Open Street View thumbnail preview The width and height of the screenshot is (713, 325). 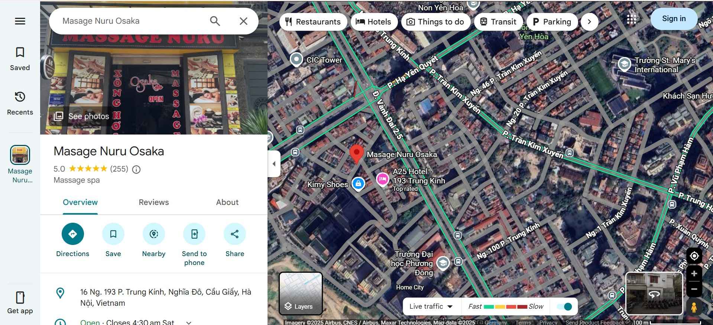pyautogui.click(x=654, y=293)
